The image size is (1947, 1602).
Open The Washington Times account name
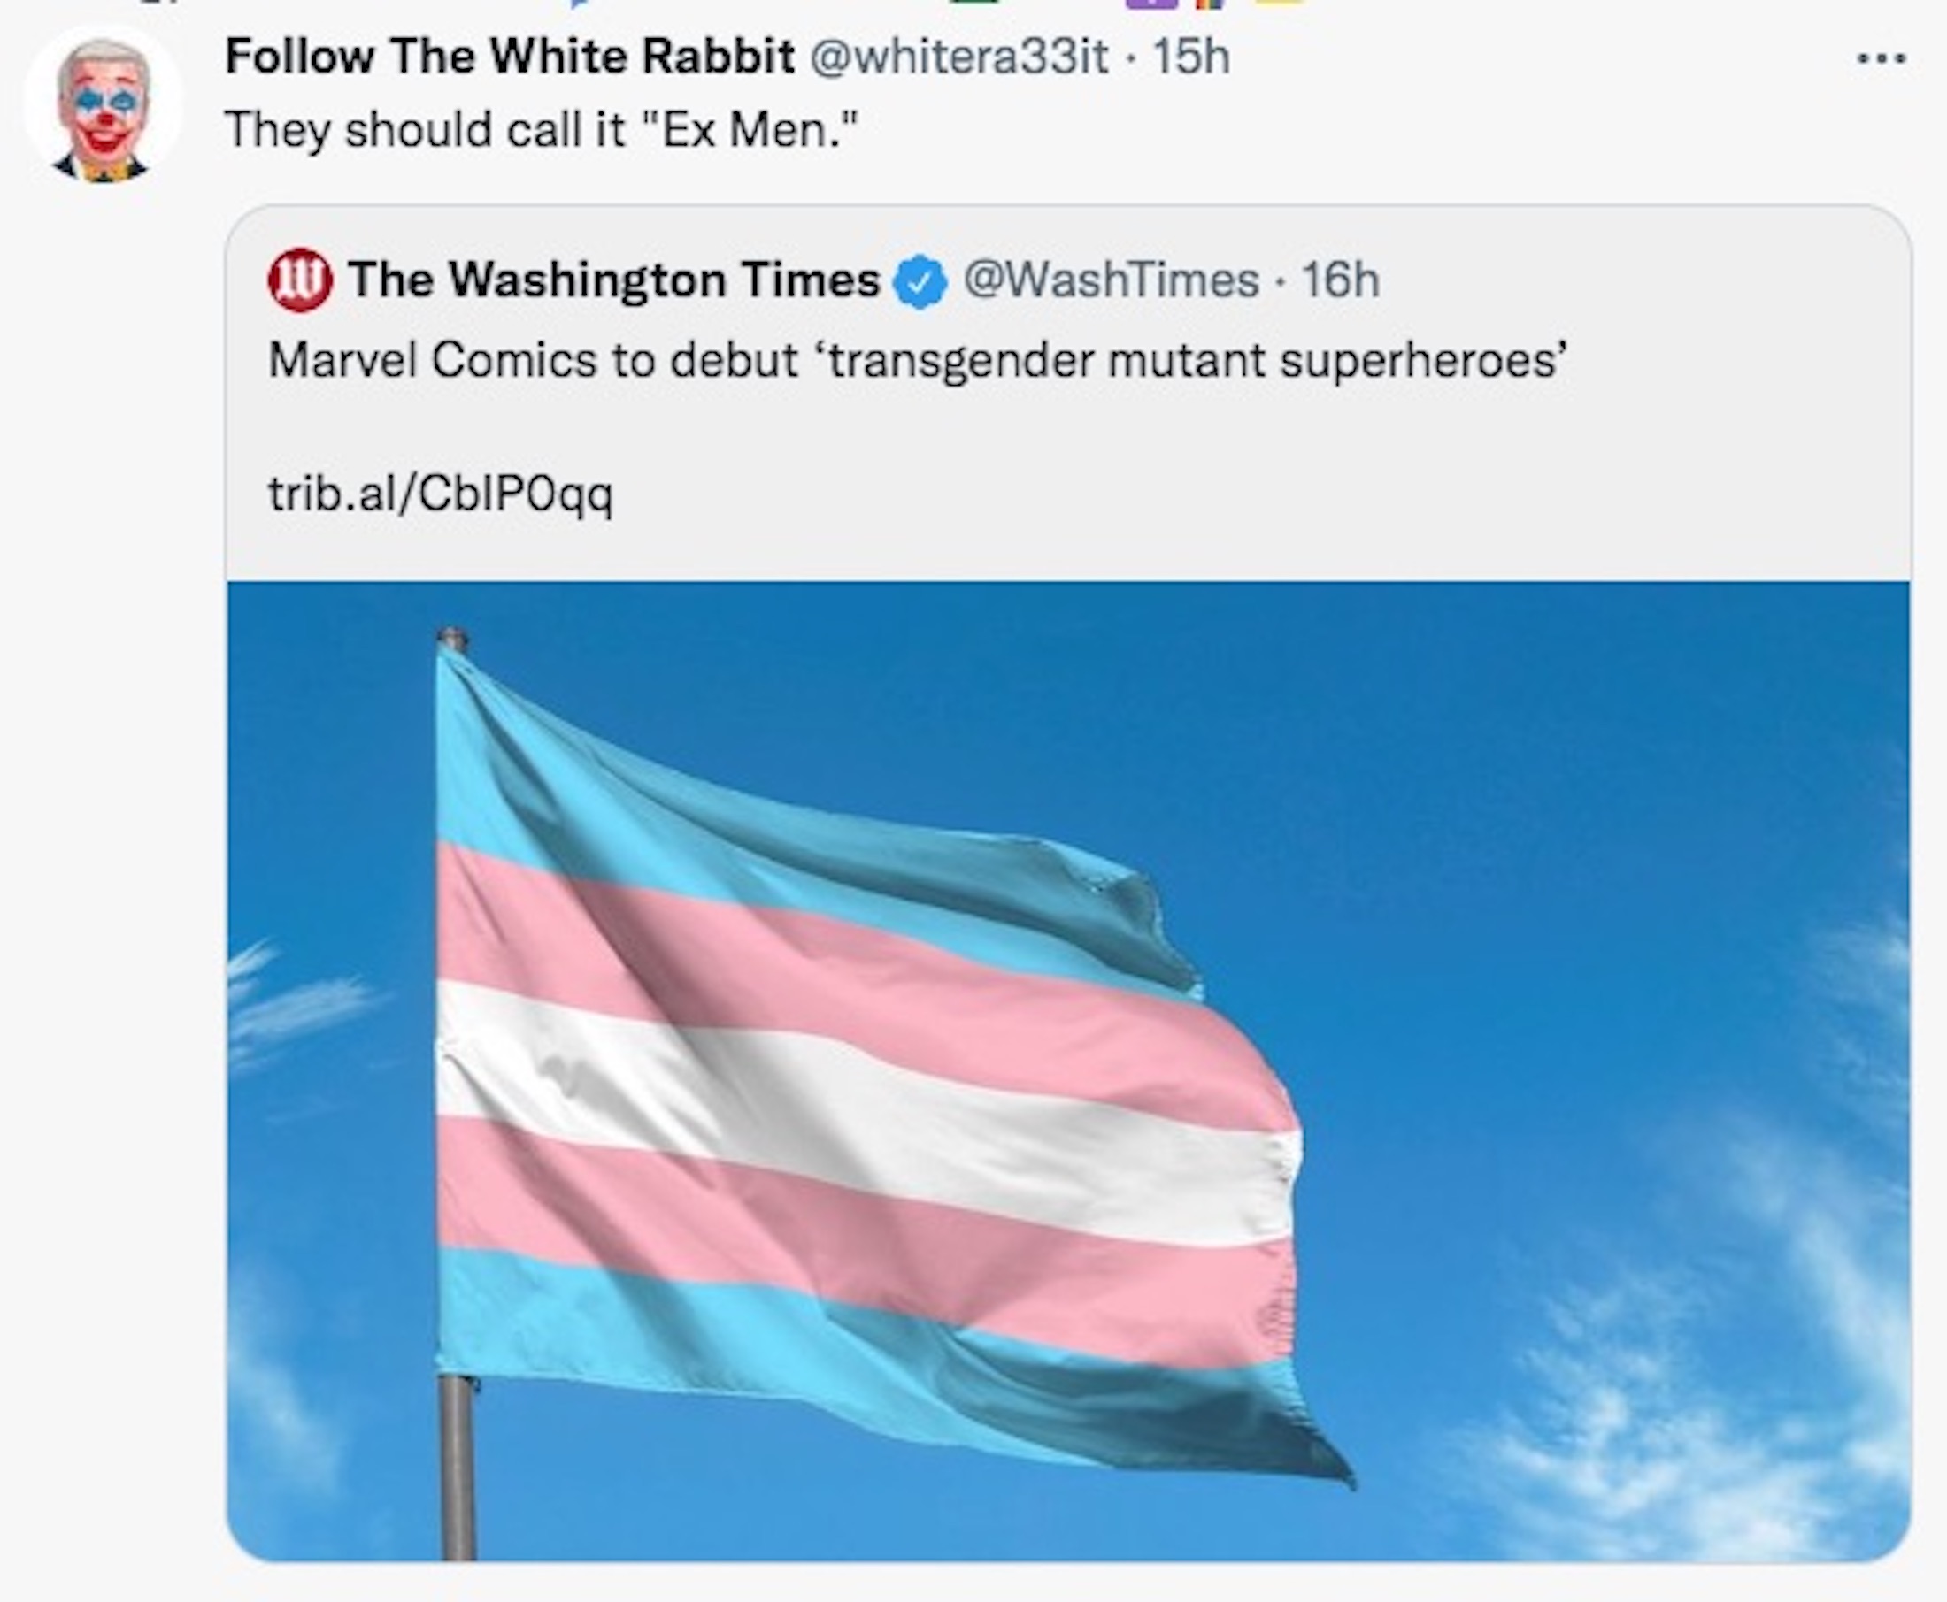point(614,280)
